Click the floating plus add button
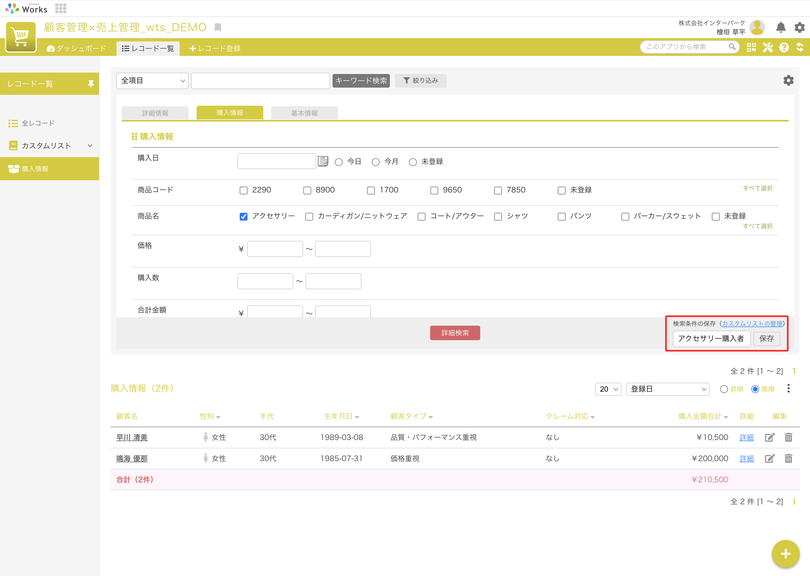This screenshot has height=576, width=810. (x=786, y=554)
